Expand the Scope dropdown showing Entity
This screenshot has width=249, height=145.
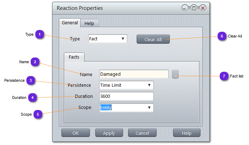[x=126, y=107]
